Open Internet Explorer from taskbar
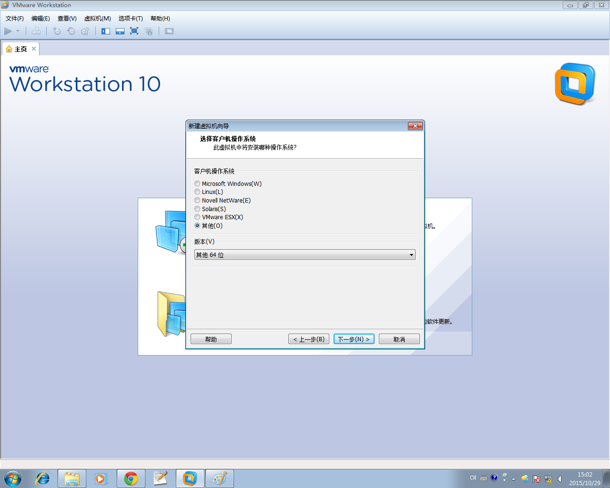610x488 pixels. pyautogui.click(x=43, y=478)
